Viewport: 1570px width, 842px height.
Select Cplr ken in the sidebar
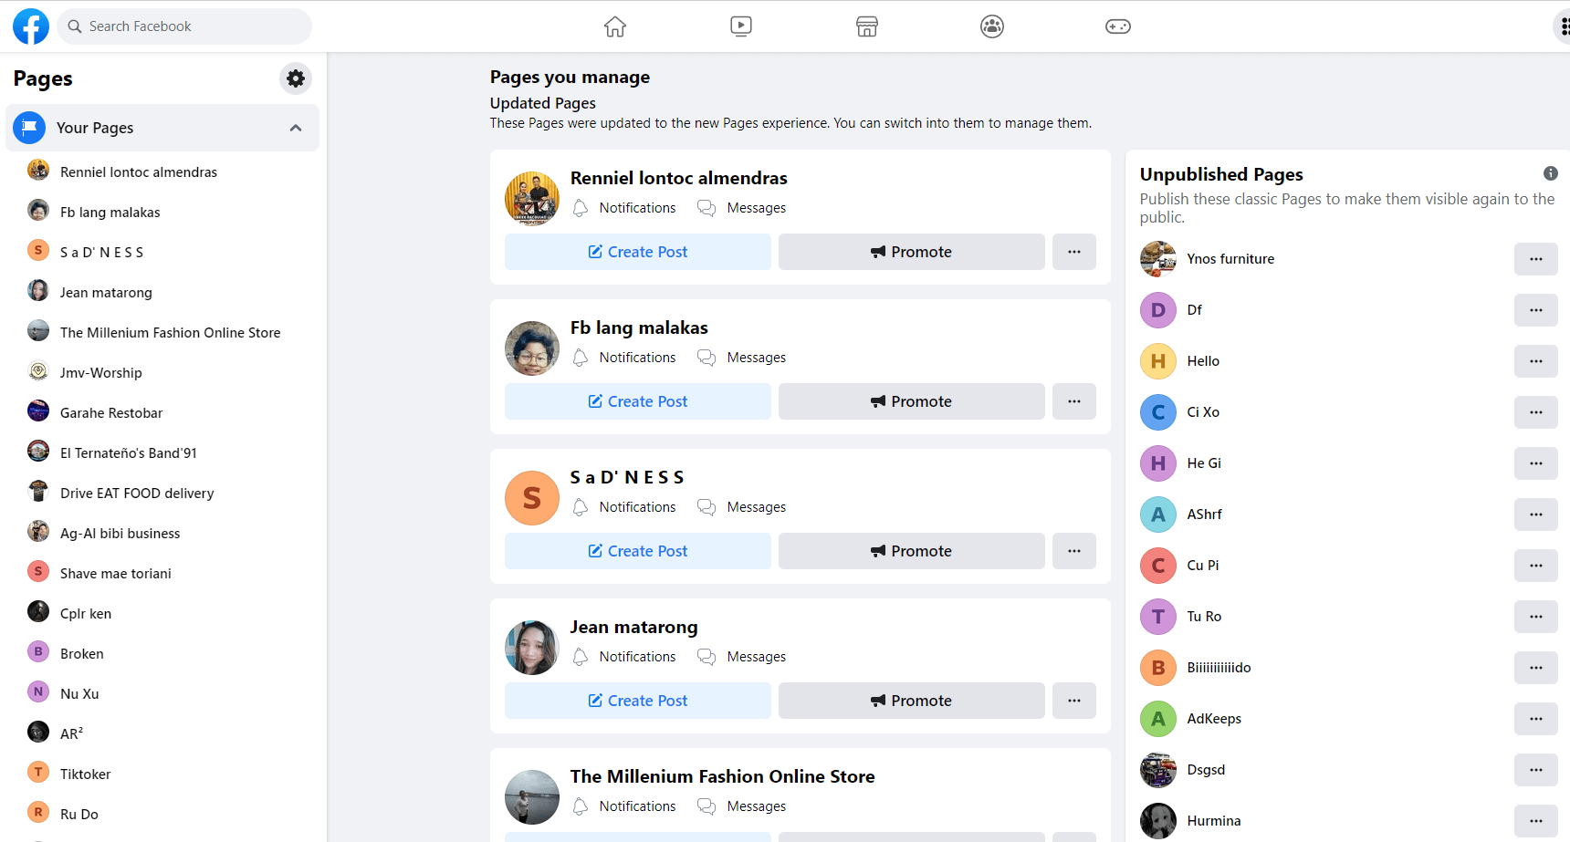point(162,613)
